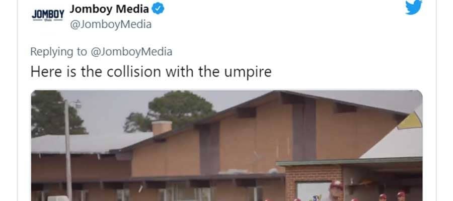
Task: Click the Jomboy Media display name
Action: coord(109,9)
